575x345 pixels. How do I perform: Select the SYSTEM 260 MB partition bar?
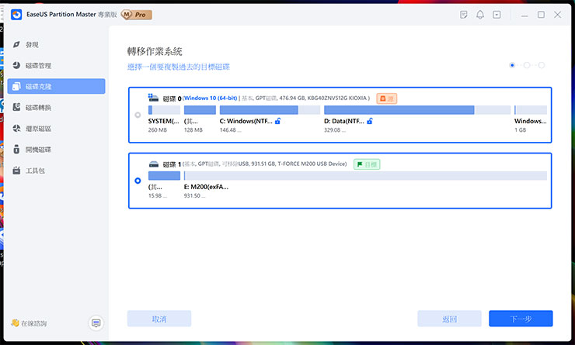tap(164, 110)
